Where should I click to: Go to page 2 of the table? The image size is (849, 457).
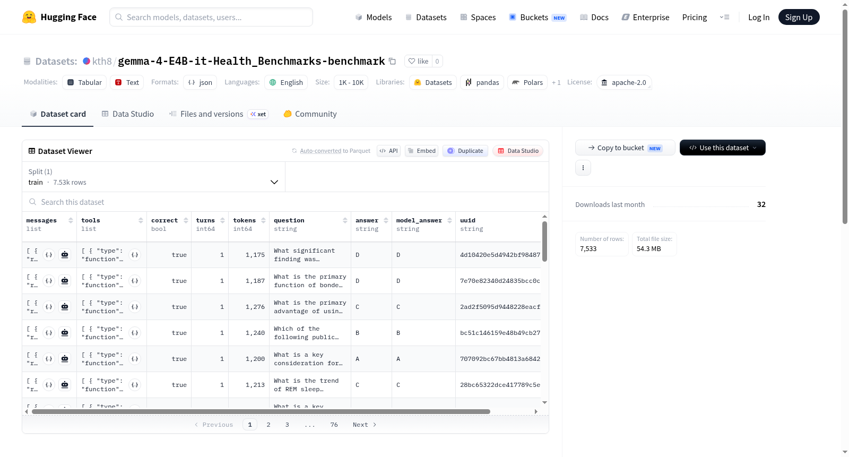268,425
